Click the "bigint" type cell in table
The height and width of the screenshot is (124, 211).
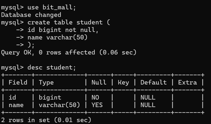click(x=50, y=97)
